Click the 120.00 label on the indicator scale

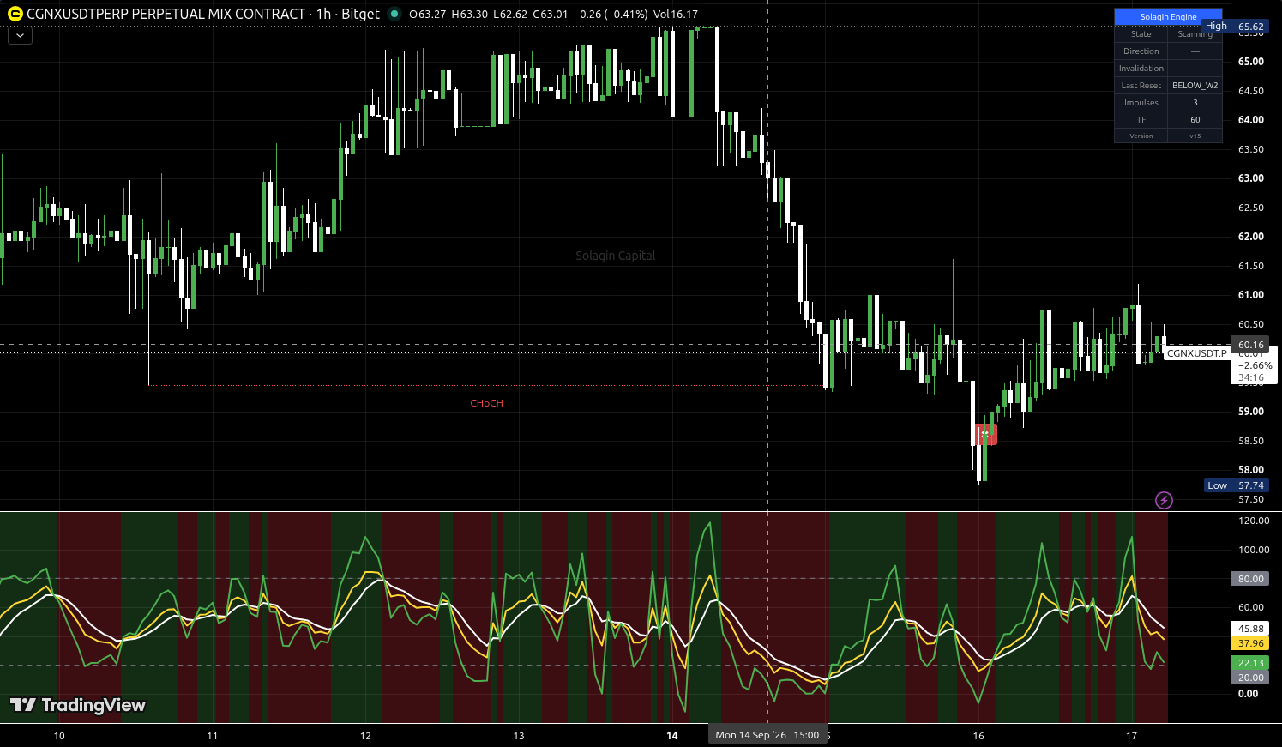[1254, 521]
